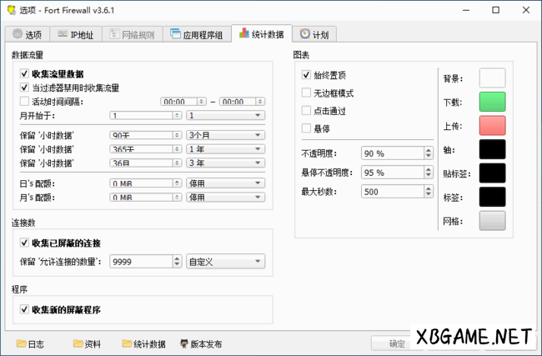
Task: Uncheck 收集已屏蔽的连接 option
Action: (x=24, y=243)
